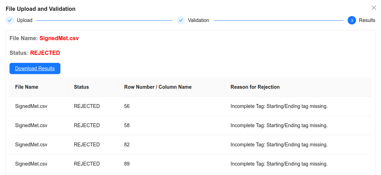
Task: Close the File Upload and Validation dialog
Action: [x=374, y=8]
